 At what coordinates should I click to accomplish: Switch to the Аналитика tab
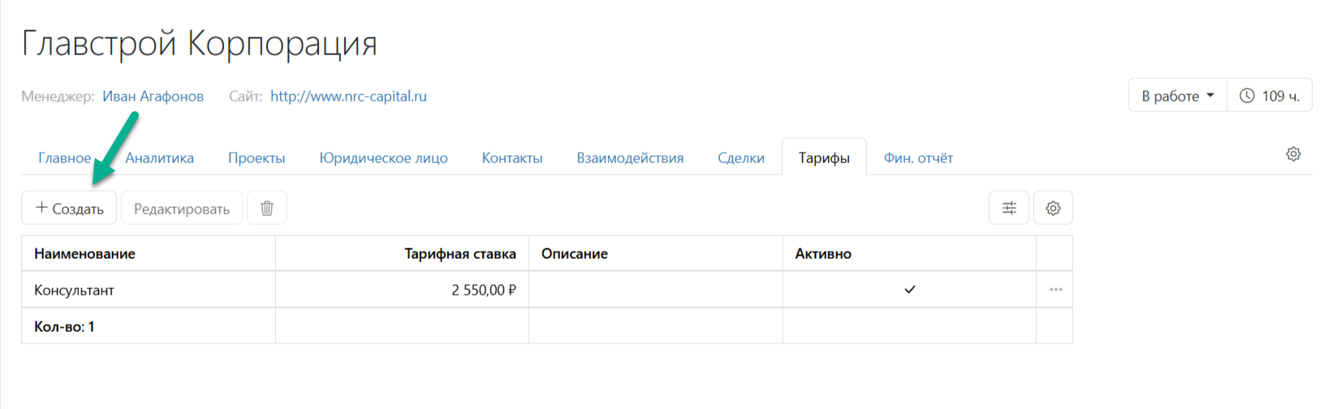159,157
